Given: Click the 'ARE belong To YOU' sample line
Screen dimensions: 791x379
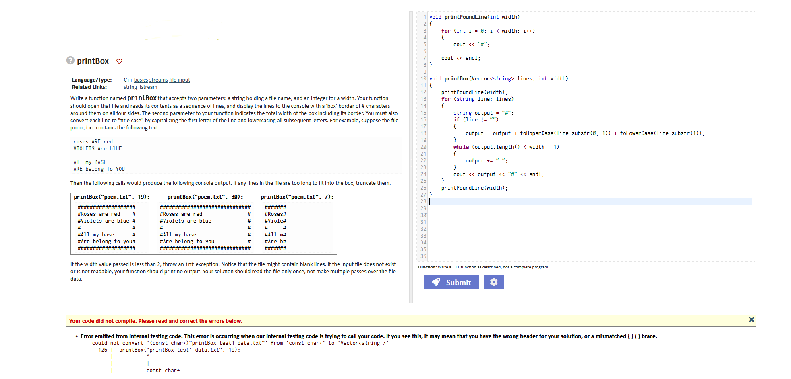Looking at the screenshot, I should pyautogui.click(x=99, y=169).
